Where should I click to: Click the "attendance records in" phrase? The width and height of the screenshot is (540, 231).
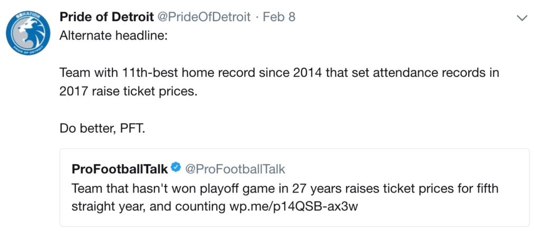432,73
